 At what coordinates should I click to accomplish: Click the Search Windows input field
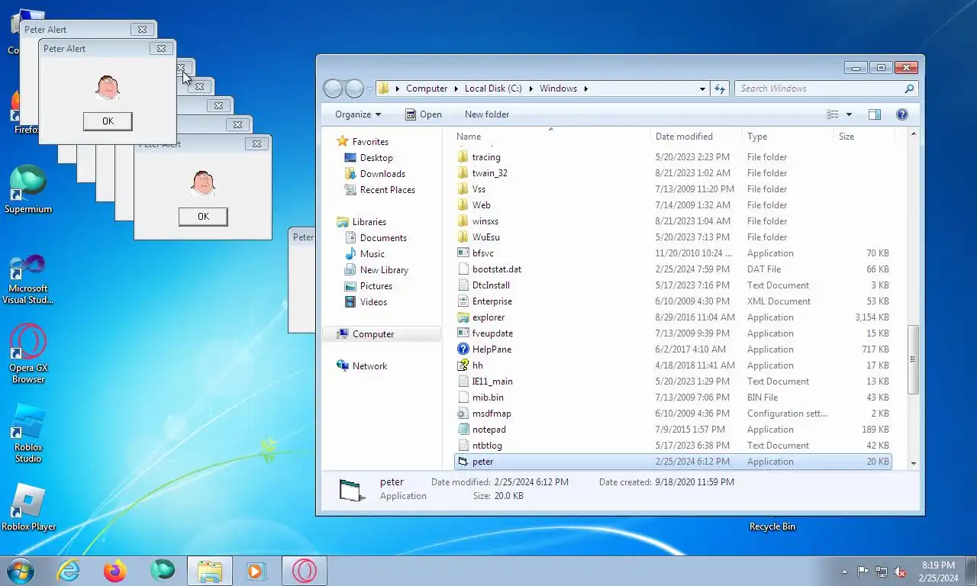pos(818,89)
